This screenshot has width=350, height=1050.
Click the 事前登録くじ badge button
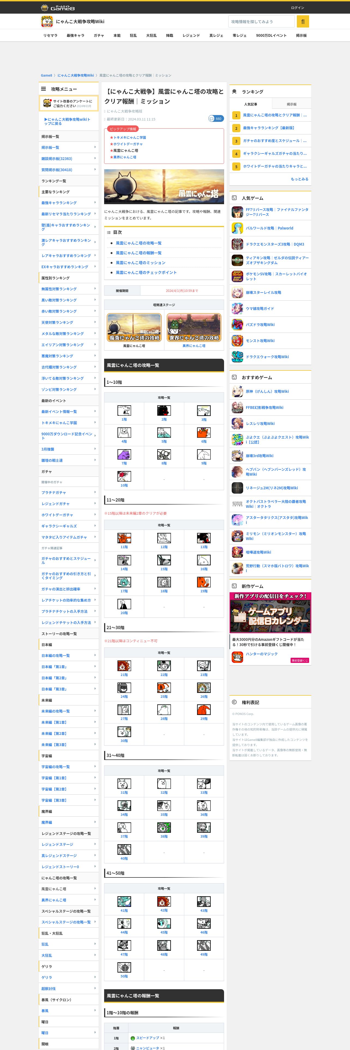(x=300, y=660)
